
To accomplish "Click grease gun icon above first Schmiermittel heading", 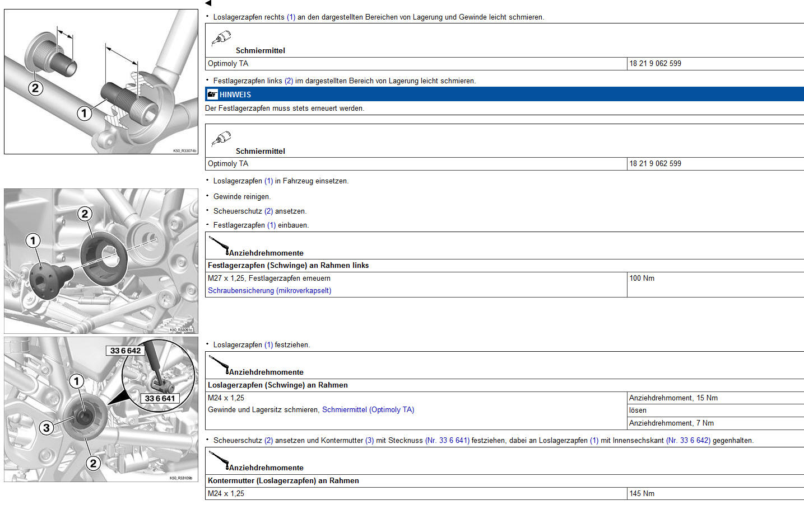I will 221,38.
